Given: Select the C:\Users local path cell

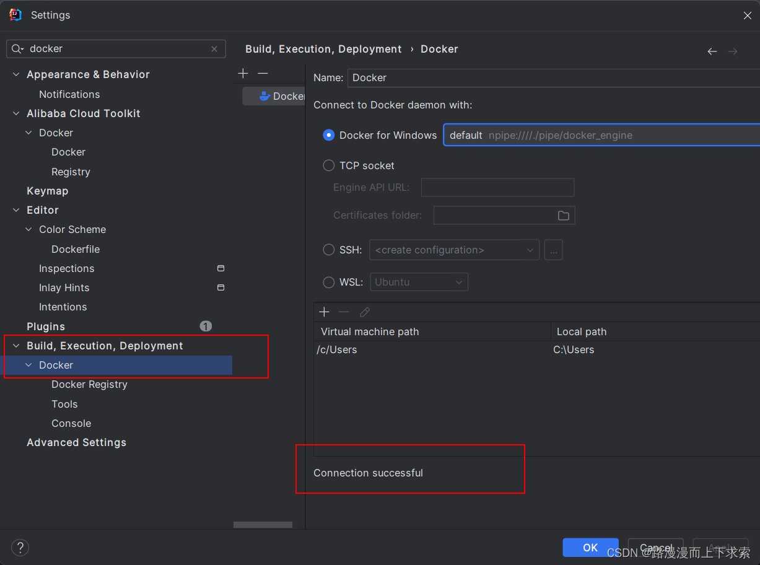Looking at the screenshot, I should (x=655, y=349).
